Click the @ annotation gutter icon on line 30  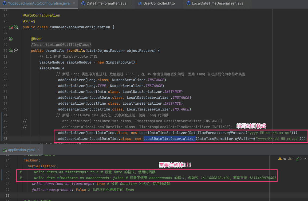pyautogui.click(x=16, y=50)
